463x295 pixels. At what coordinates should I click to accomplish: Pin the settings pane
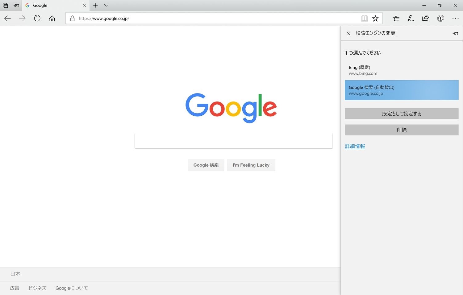(455, 33)
